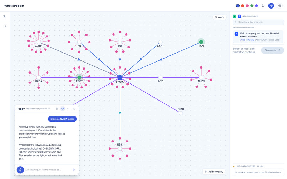Click the send arrow in Poppy chat
The width and height of the screenshot is (287, 179).
pos(74,170)
